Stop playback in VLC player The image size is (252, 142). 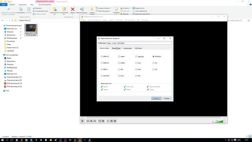(91, 121)
